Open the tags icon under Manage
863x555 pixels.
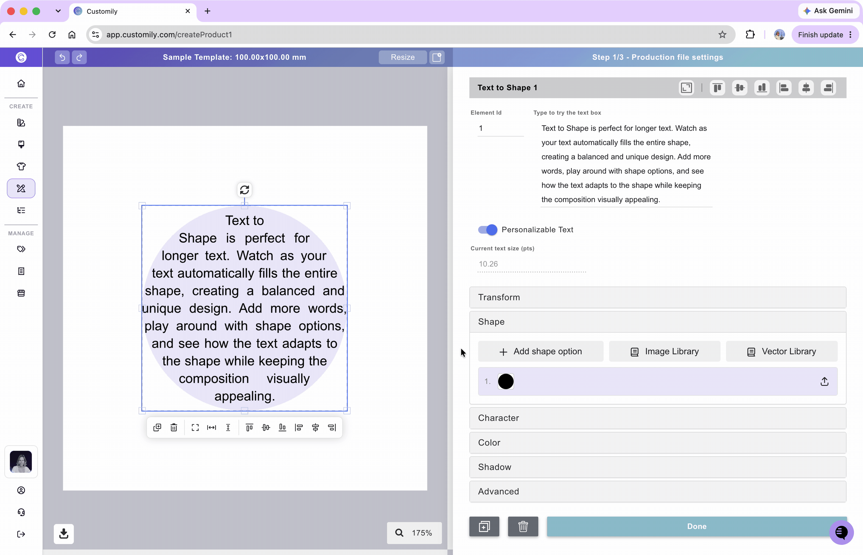[x=21, y=249]
